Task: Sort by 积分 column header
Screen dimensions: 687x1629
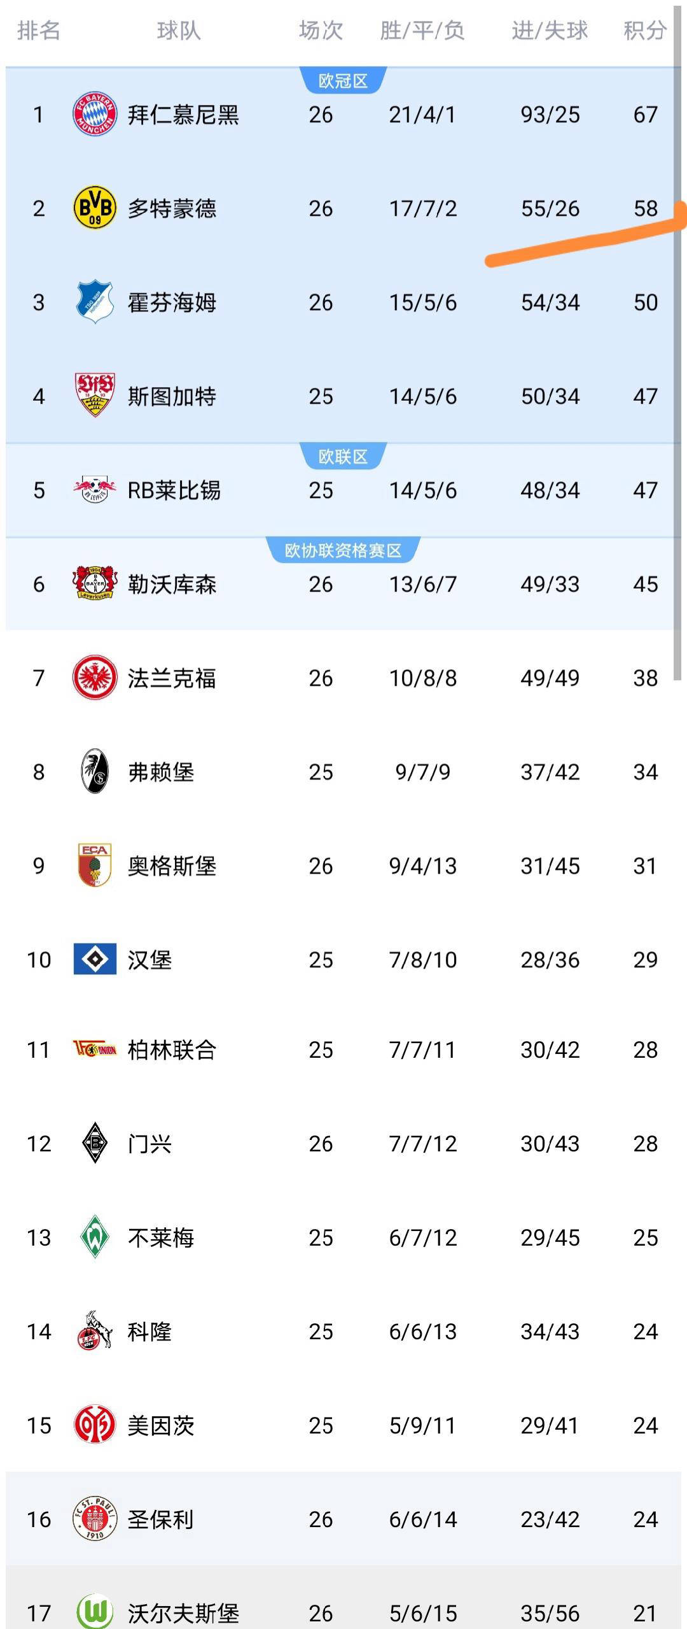Action: point(645,31)
